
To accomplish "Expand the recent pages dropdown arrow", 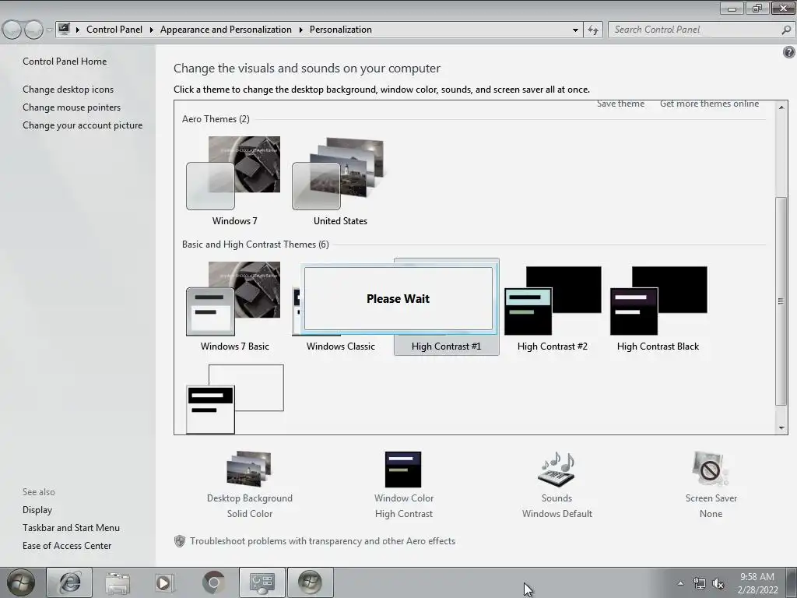I will pyautogui.click(x=49, y=30).
